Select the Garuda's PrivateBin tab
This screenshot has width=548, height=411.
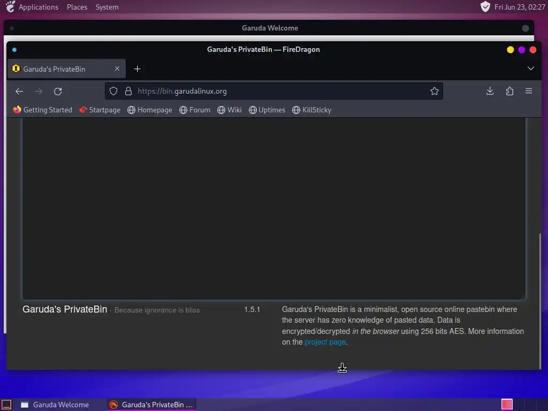[x=66, y=69]
